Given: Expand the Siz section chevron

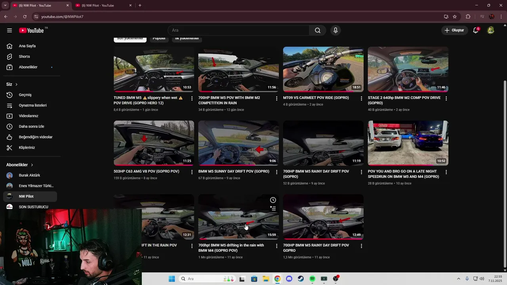Looking at the screenshot, I should coord(16,84).
